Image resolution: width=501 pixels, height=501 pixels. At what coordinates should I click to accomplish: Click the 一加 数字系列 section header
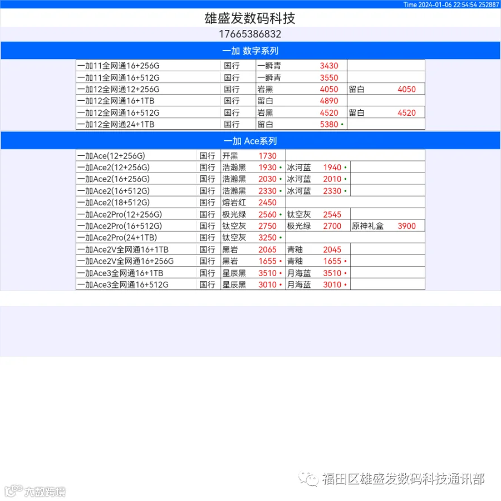click(x=250, y=51)
